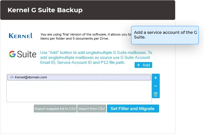204x134 pixels.
Task: Click the plus icon beside mailbox list
Action: point(156,78)
